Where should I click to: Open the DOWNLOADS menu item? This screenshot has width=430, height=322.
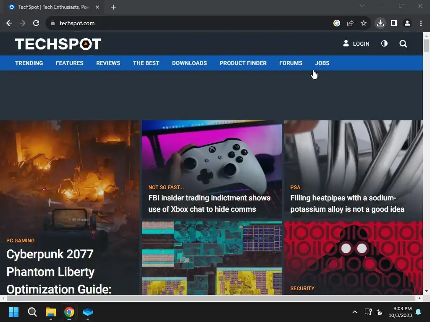pyautogui.click(x=189, y=63)
